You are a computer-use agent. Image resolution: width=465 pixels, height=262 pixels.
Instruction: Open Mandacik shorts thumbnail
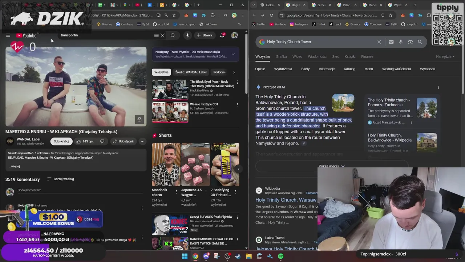pyautogui.click(x=166, y=164)
